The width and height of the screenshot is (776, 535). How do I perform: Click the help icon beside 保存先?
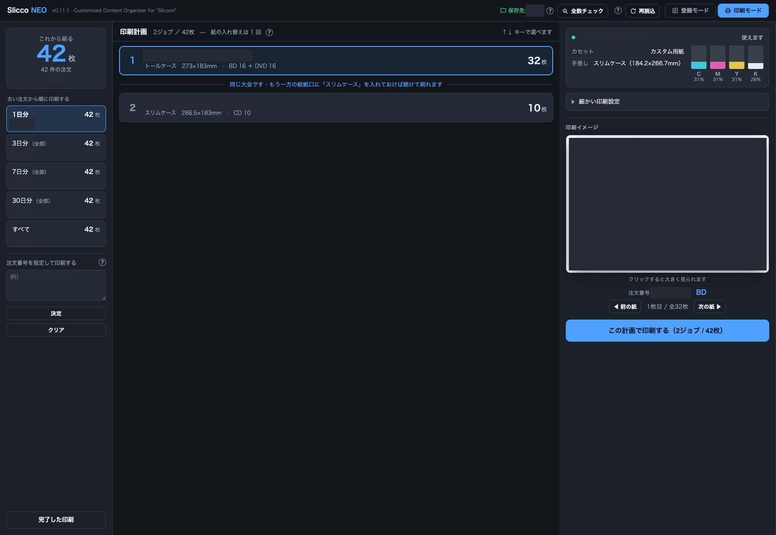550,11
